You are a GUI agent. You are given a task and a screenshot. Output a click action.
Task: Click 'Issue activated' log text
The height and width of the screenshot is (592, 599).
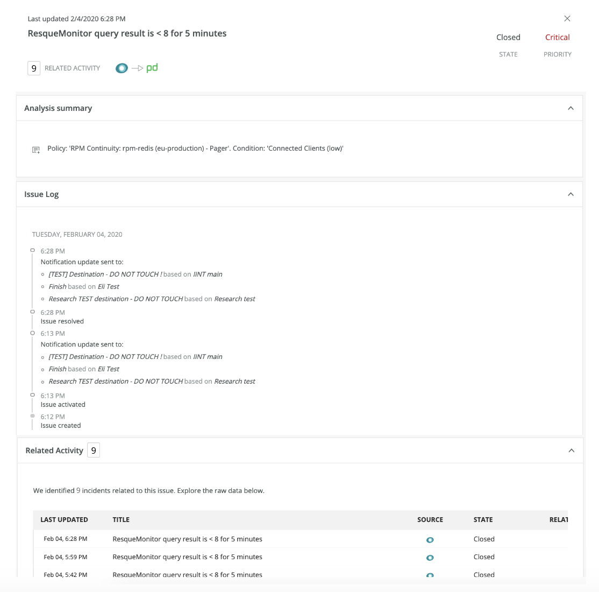coord(63,405)
